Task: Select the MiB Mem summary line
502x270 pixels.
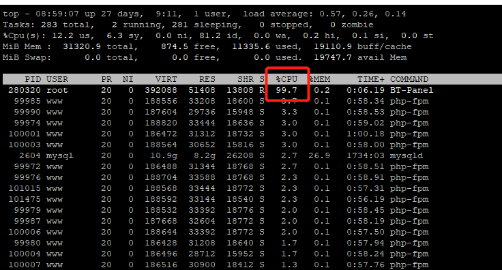Action: tap(207, 47)
